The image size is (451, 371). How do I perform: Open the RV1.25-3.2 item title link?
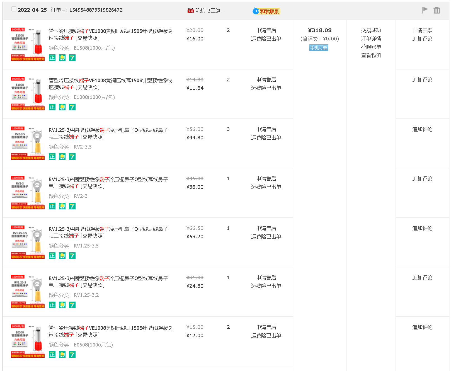click(108, 282)
